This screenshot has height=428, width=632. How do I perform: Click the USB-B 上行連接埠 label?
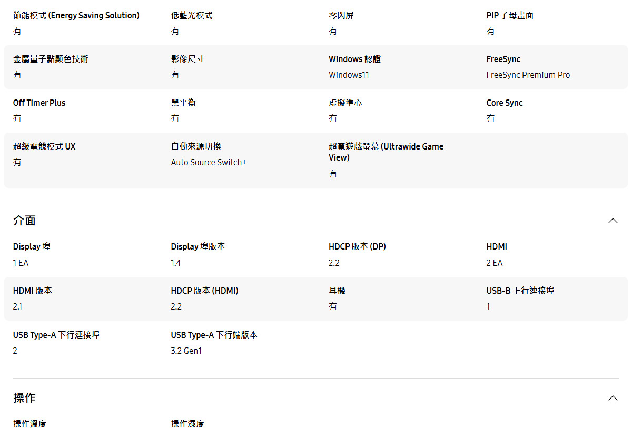tap(521, 290)
